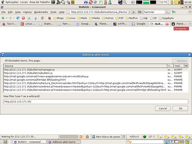Click the Tux bookmark icon before Blogs
This screenshot has width=192, height=144.
(50, 18)
